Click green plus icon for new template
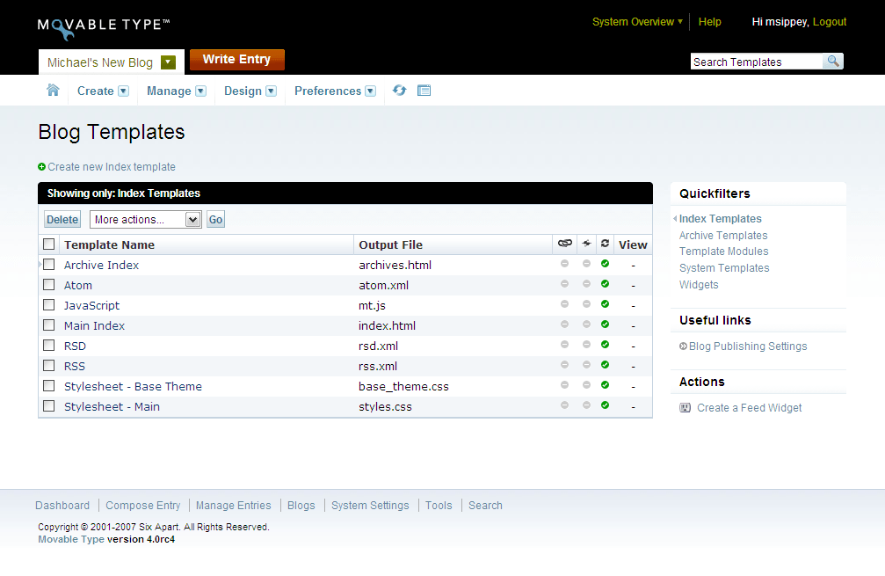The width and height of the screenshot is (885, 576). [42, 167]
